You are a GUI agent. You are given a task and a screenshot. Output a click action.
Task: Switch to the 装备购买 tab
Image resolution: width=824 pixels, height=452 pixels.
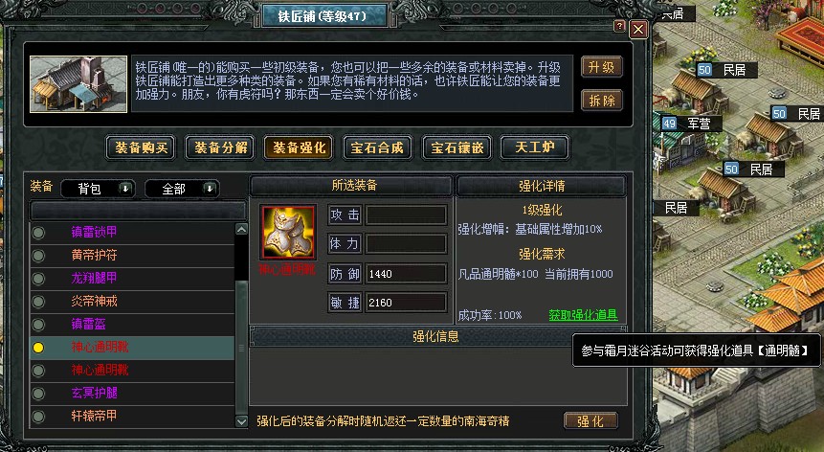click(141, 147)
